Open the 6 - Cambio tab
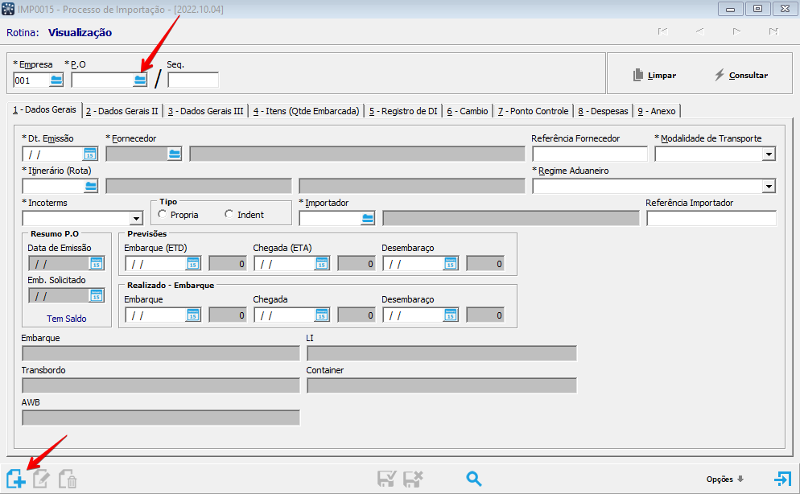The image size is (800, 494). (x=468, y=111)
